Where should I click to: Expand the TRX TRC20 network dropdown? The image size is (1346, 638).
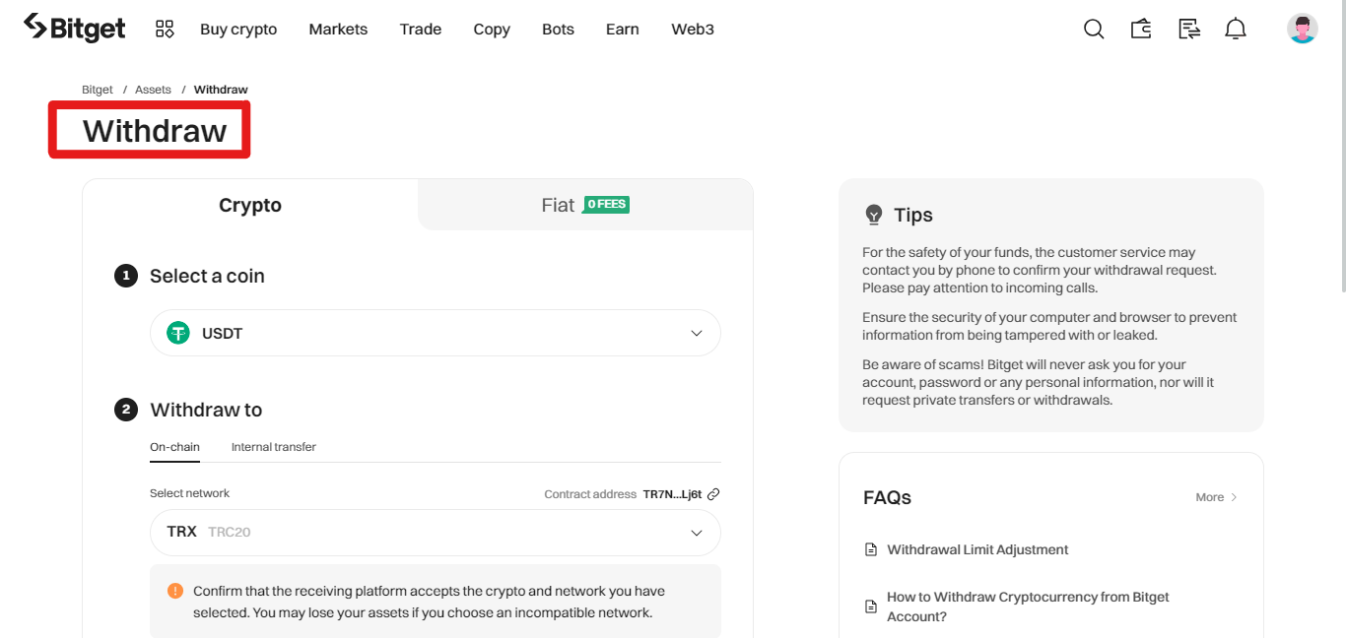(436, 532)
